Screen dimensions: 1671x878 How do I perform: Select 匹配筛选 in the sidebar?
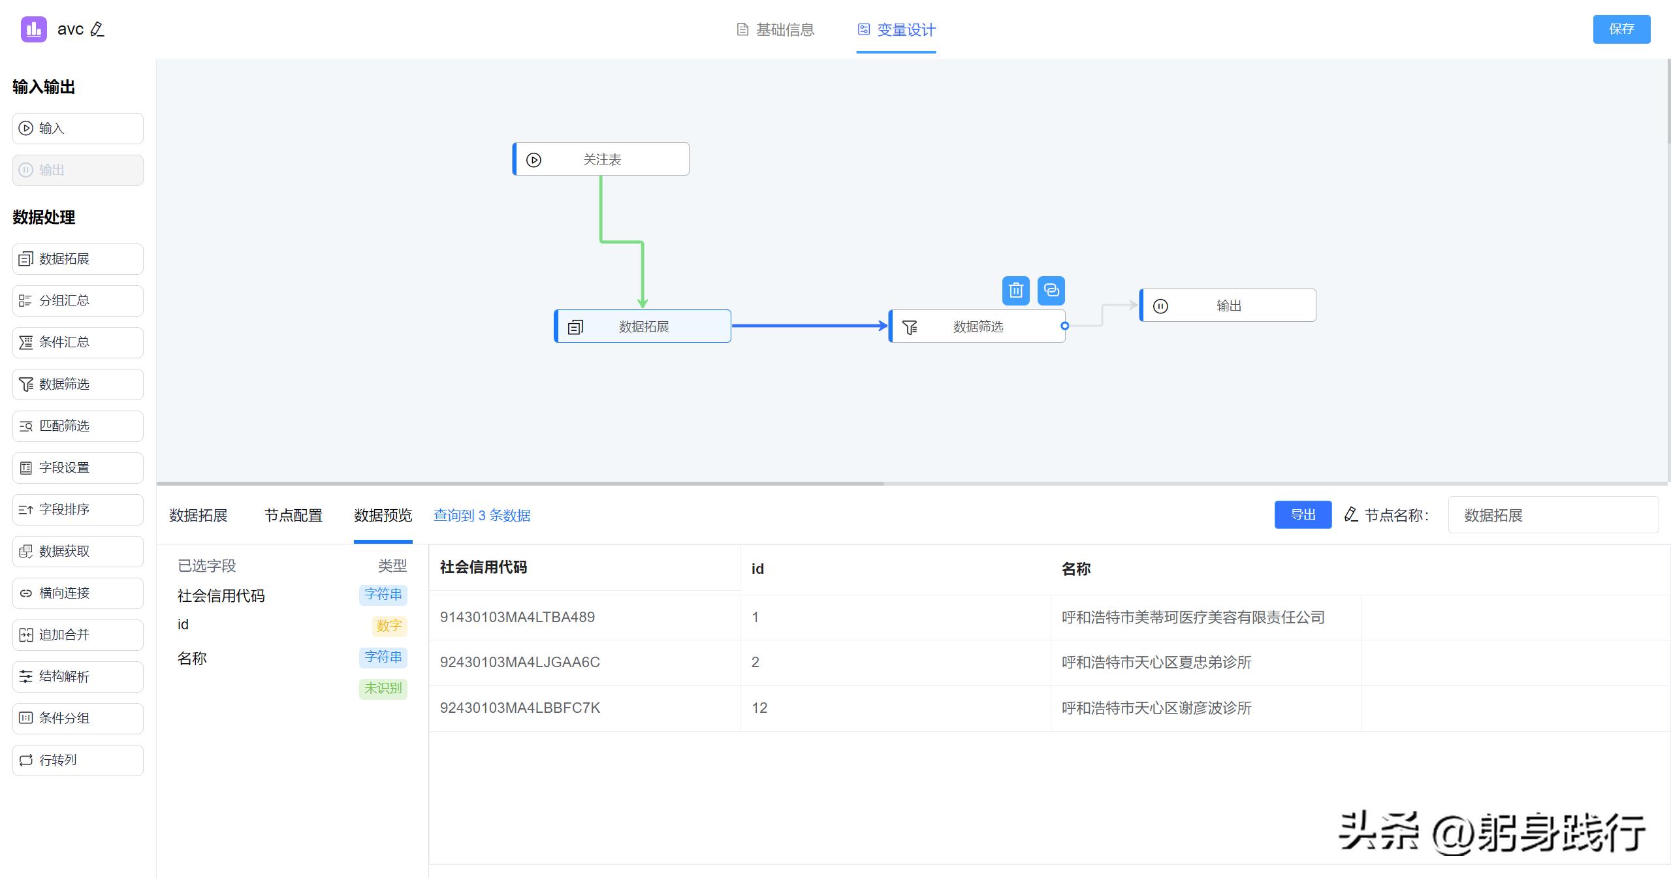[x=78, y=426]
